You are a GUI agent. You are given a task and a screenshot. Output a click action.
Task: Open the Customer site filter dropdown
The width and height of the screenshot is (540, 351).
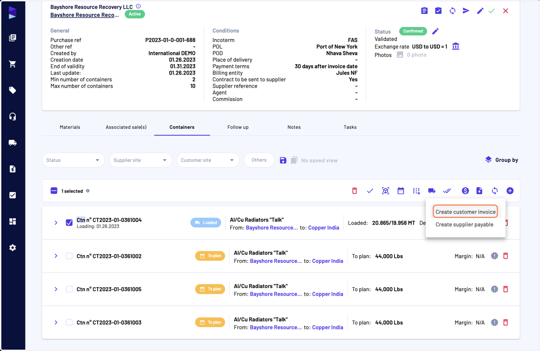(208, 160)
